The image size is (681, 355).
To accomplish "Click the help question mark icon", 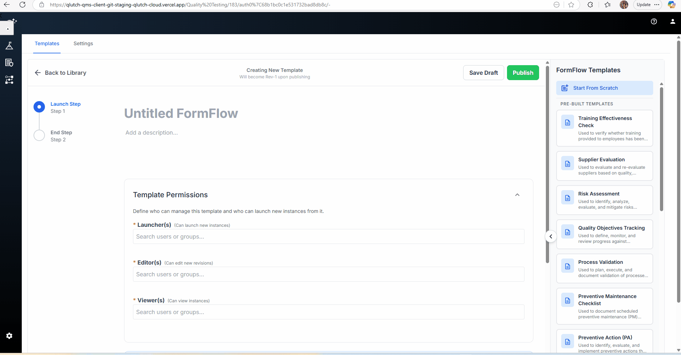I will click(x=654, y=21).
